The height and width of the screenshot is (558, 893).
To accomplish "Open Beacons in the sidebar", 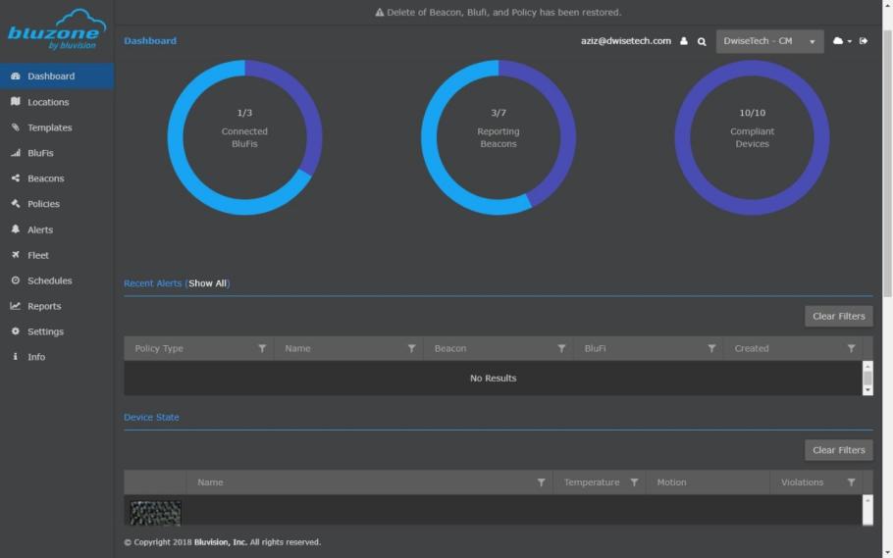I will coord(45,178).
